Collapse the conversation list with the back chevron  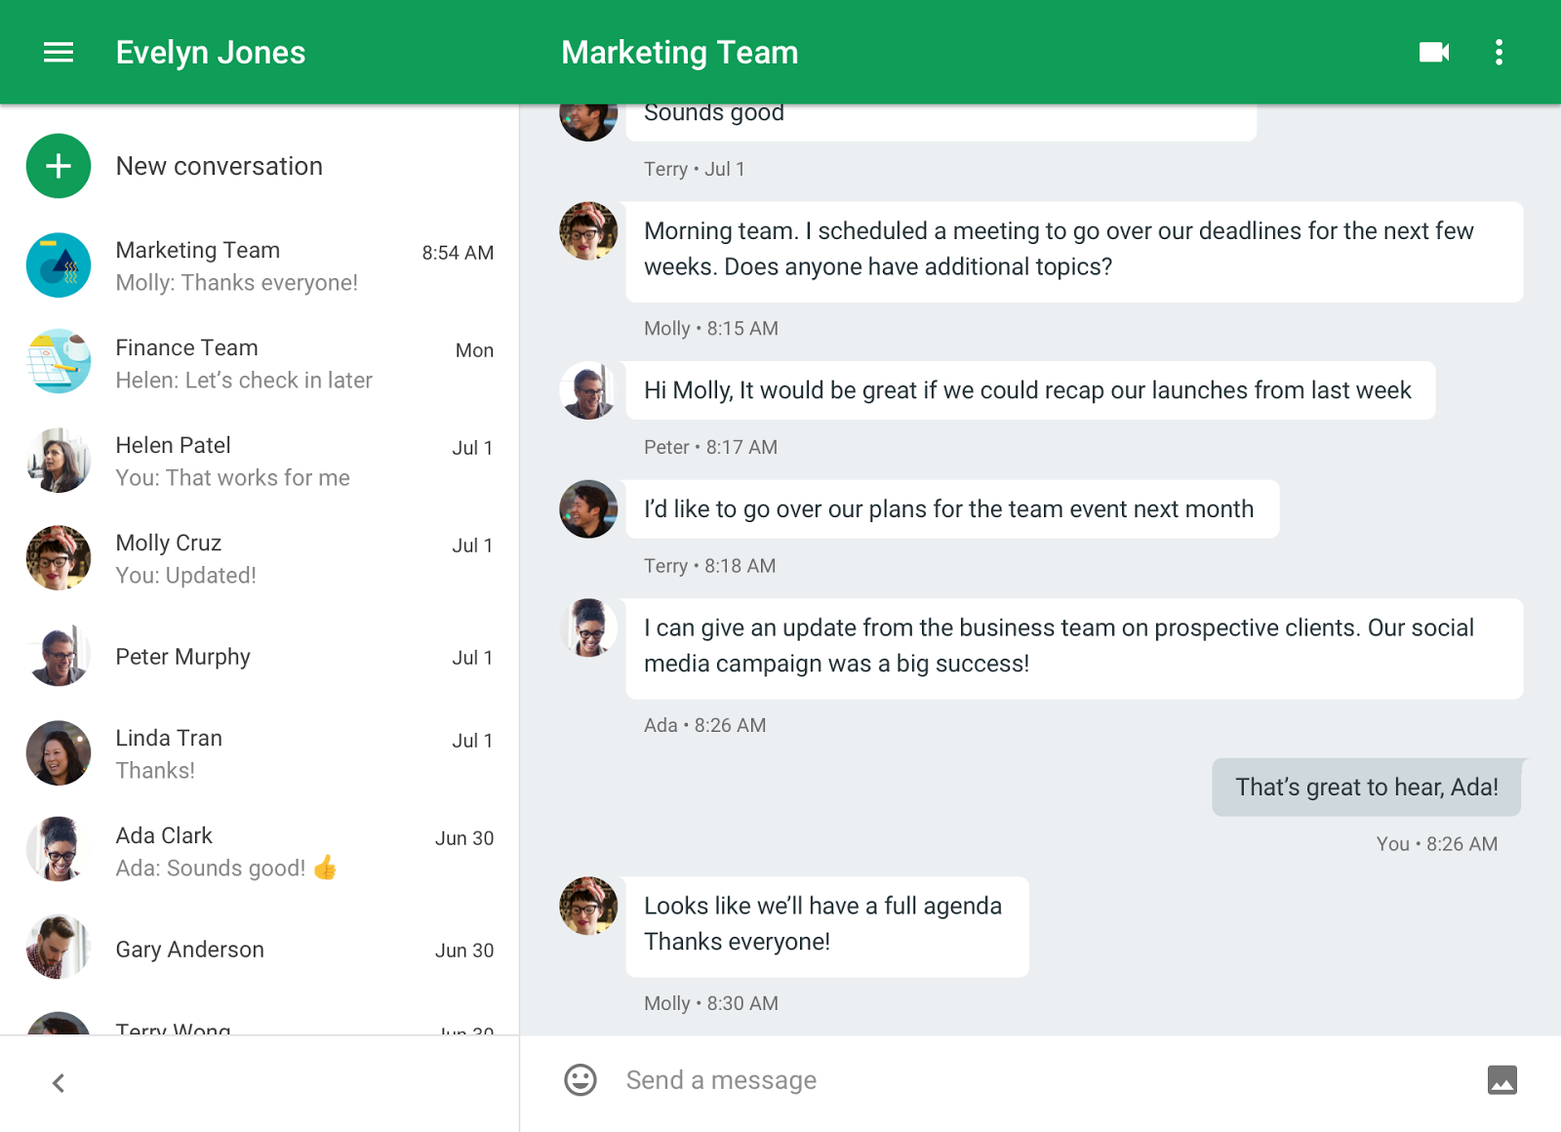[58, 1082]
